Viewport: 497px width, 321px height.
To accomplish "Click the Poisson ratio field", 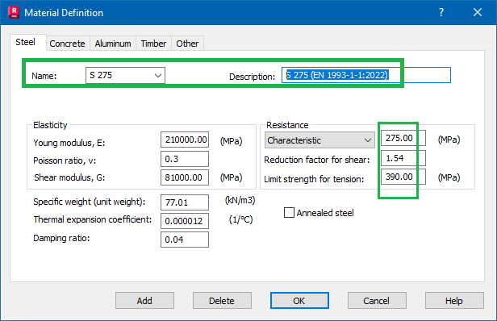I will [185, 159].
